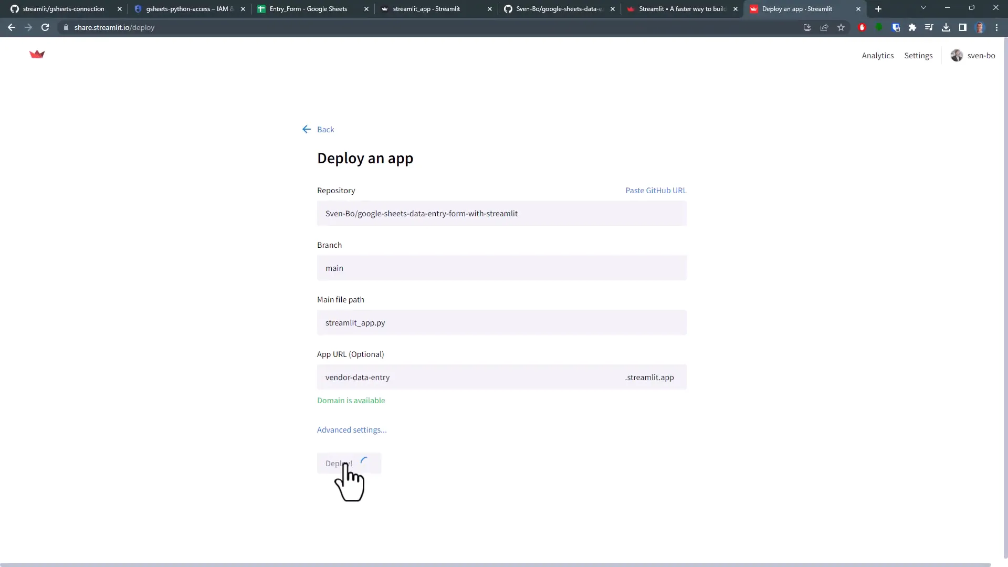Click the Back link above Deploy an app
Viewport: 1008px width, 567px height.
(x=325, y=129)
